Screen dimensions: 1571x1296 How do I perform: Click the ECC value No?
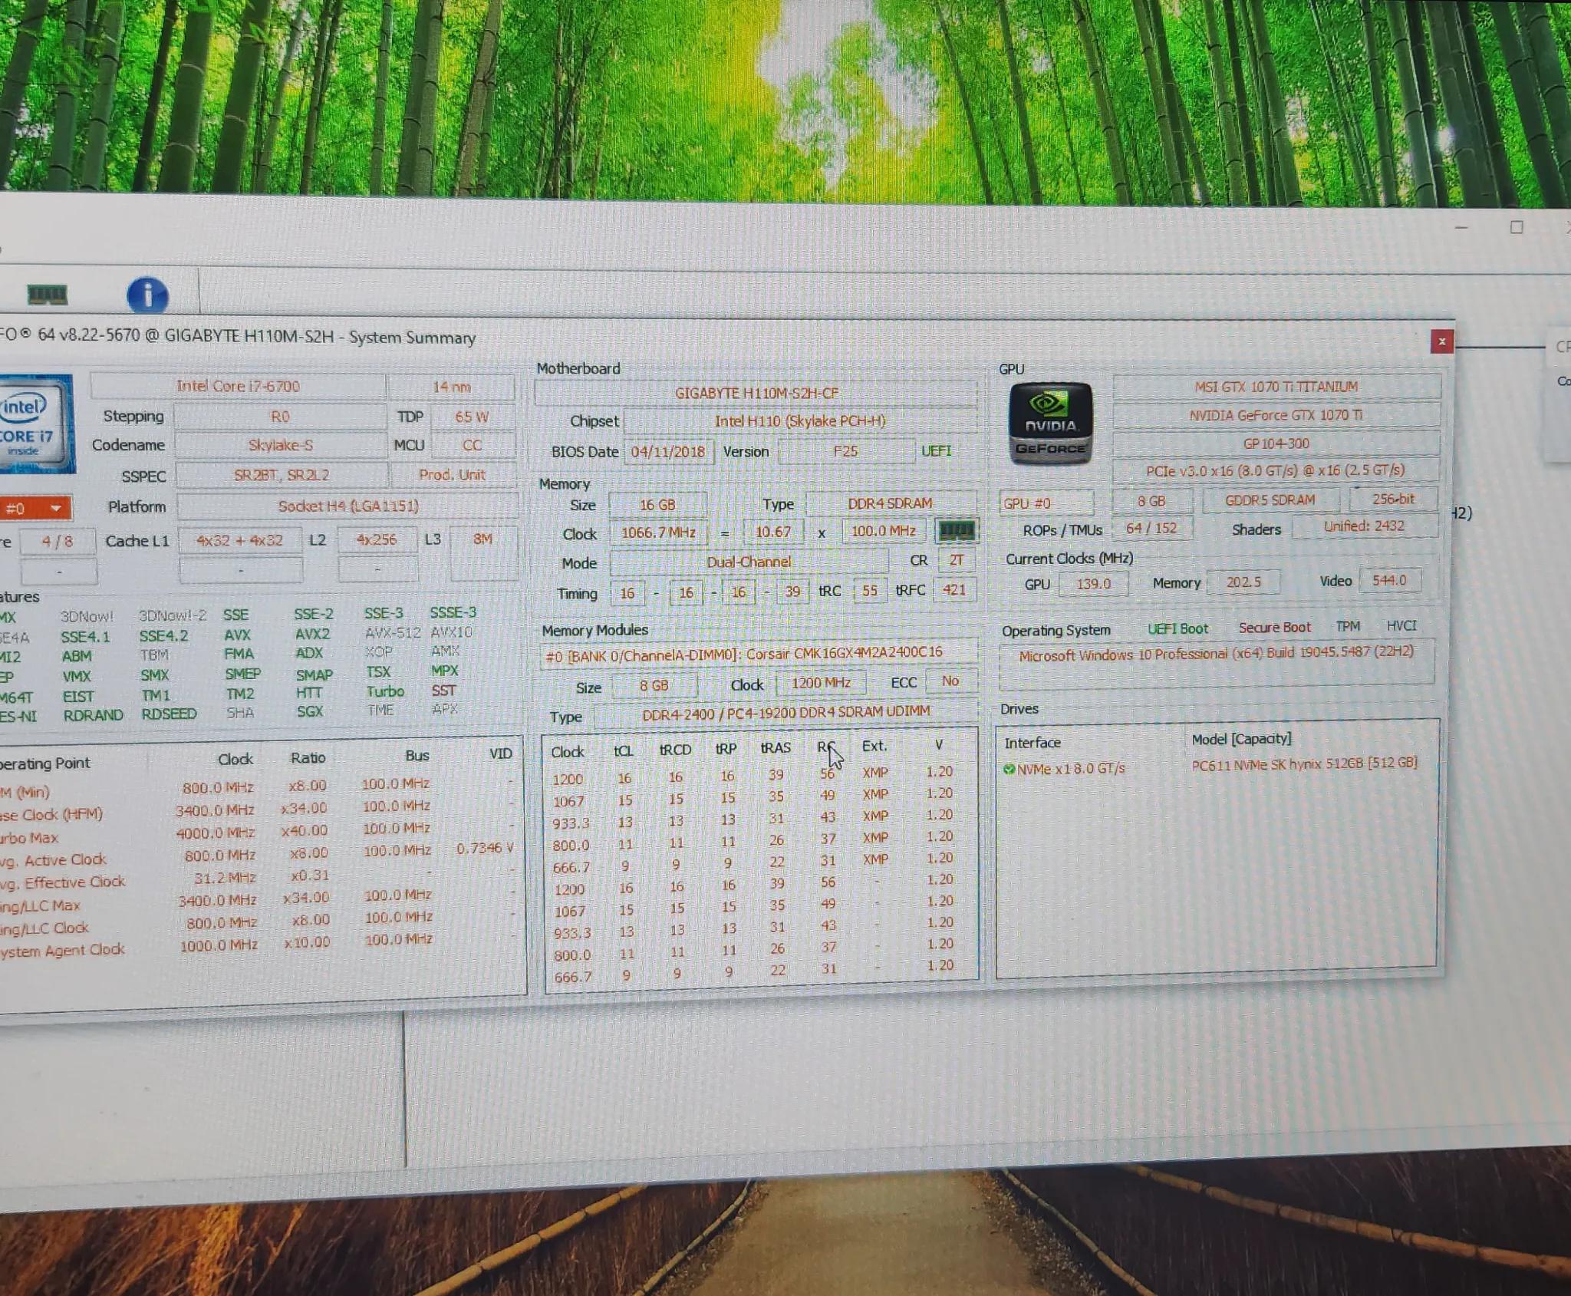(x=950, y=681)
